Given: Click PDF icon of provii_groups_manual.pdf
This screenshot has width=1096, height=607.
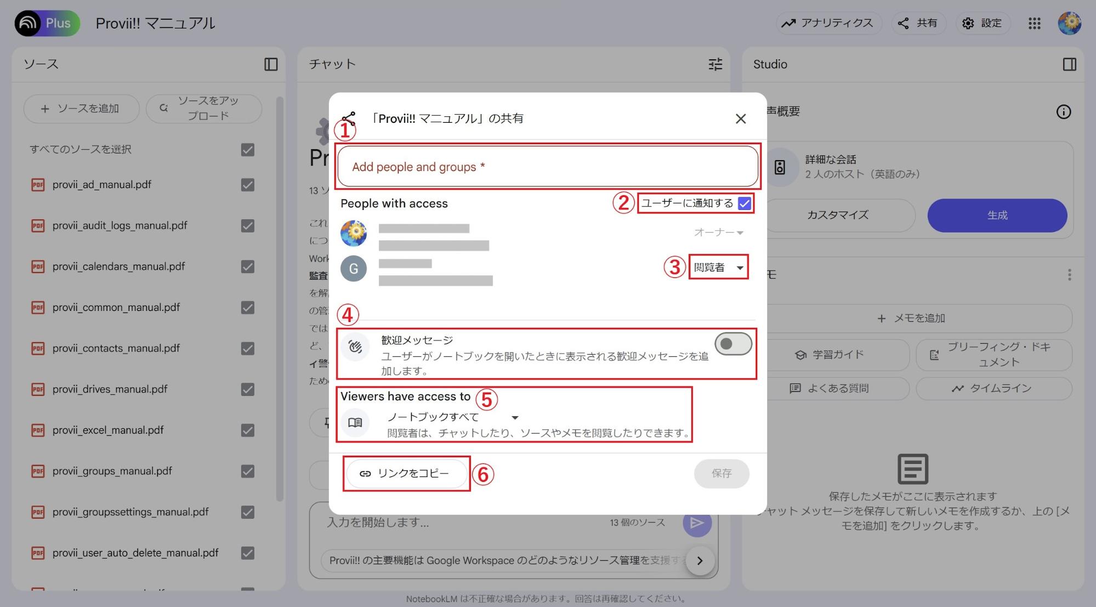Looking at the screenshot, I should tap(38, 471).
